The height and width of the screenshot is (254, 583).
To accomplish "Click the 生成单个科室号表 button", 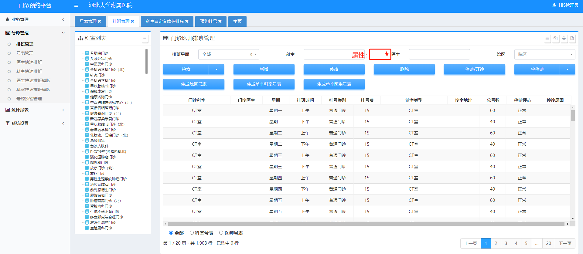I will pyautogui.click(x=264, y=84).
